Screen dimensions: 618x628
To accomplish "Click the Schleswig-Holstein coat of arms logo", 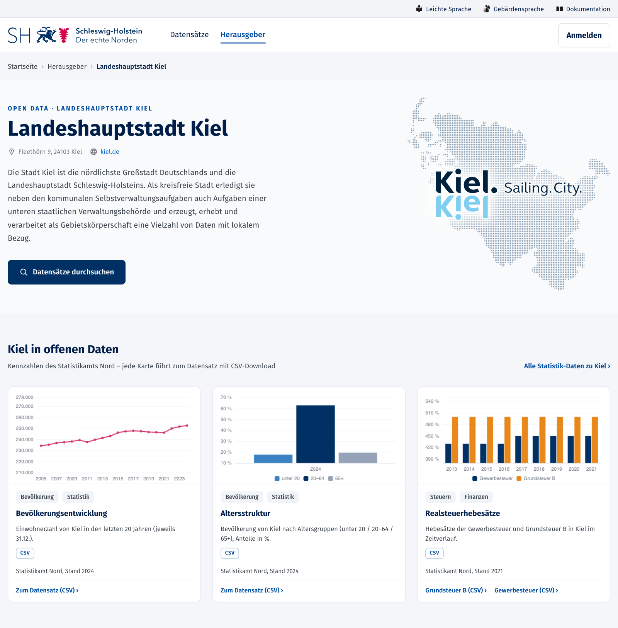I will 75,35.
